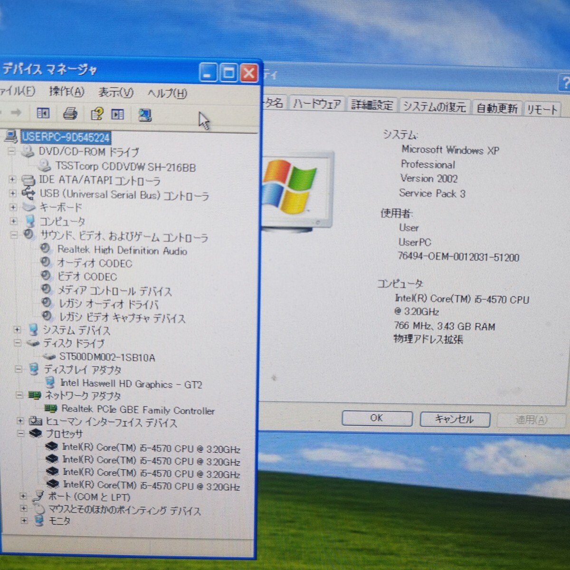Click the ネットワーク アダプタ category icon
570x570 pixels.
pos(34,395)
